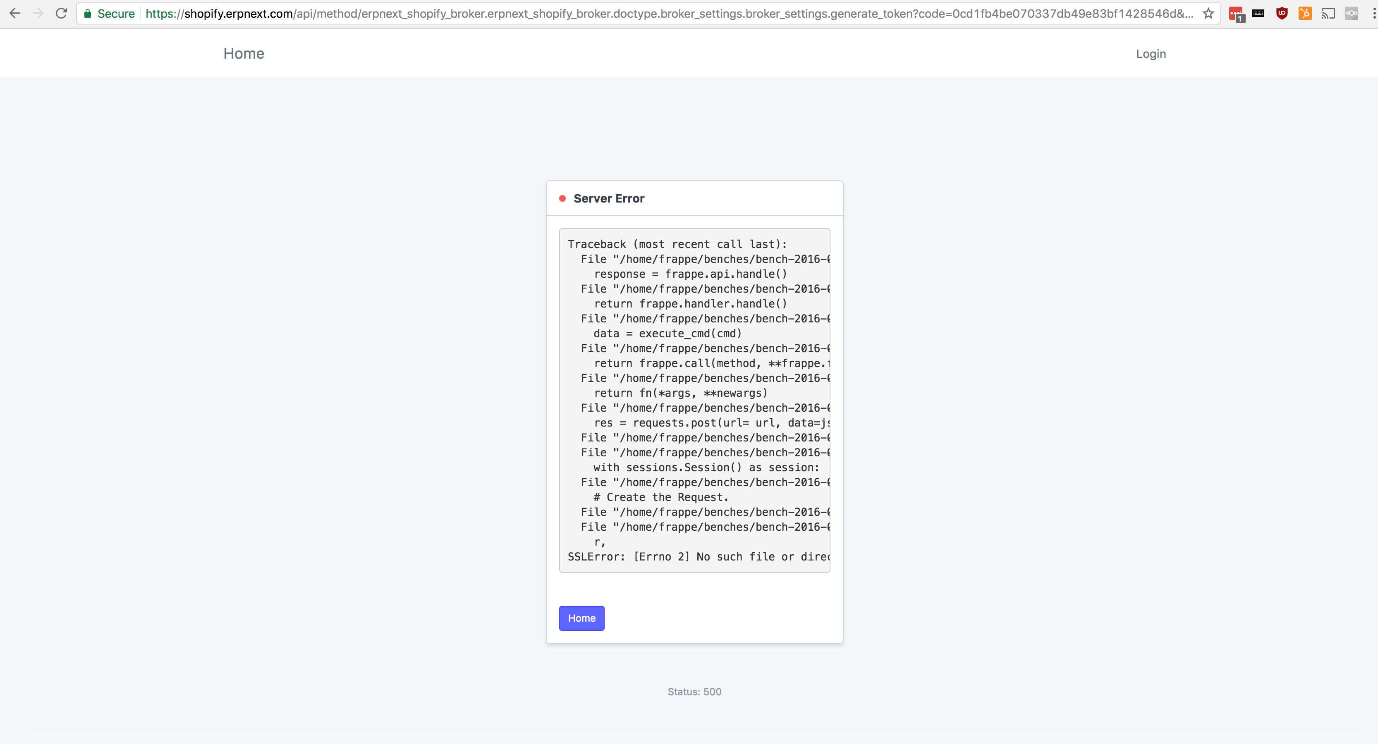Image resolution: width=1378 pixels, height=744 pixels.
Task: Open the HubSpot extension
Action: pyautogui.click(x=1305, y=13)
